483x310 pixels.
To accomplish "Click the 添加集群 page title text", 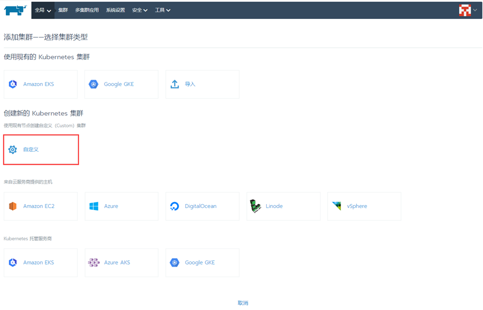I will [45, 37].
